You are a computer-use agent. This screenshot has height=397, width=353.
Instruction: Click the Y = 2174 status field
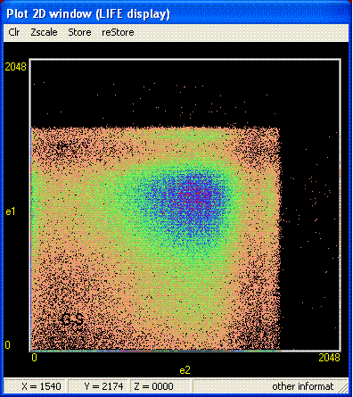pyautogui.click(x=99, y=386)
